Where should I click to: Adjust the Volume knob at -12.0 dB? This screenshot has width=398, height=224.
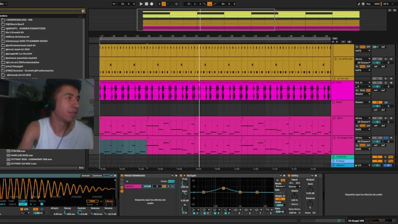(107, 213)
